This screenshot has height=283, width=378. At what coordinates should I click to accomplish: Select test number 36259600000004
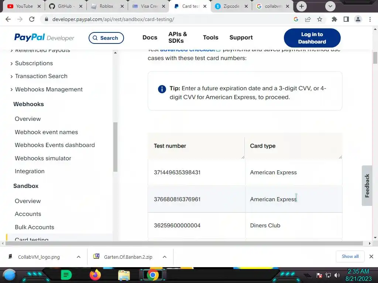coord(177,226)
